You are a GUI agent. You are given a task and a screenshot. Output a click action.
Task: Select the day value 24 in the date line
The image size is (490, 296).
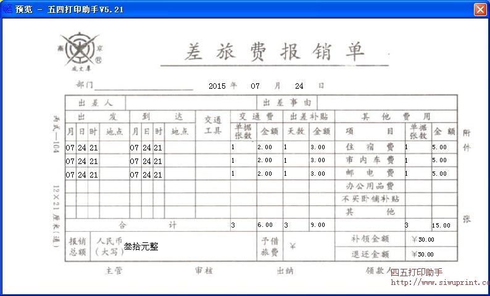pos(299,86)
